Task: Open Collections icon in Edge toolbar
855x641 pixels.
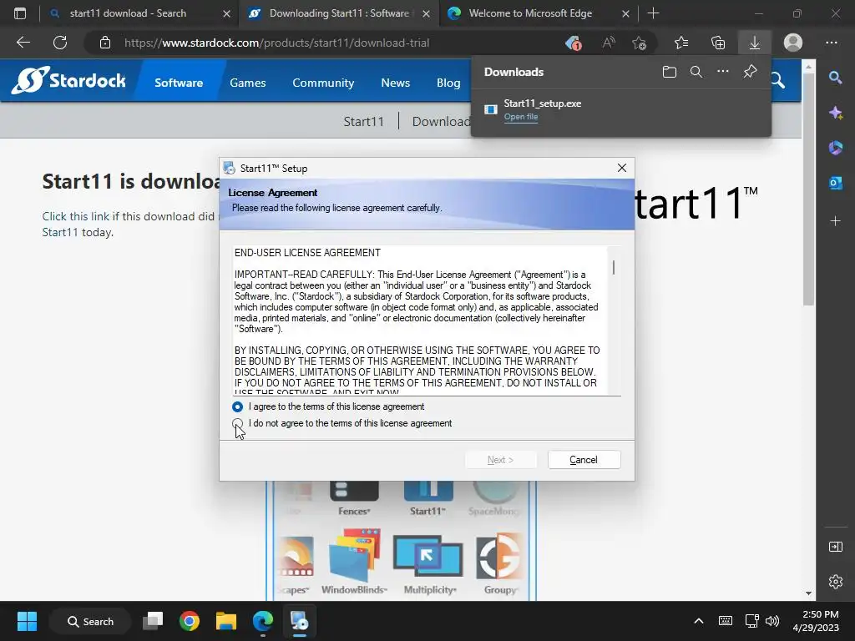Action: 718,43
